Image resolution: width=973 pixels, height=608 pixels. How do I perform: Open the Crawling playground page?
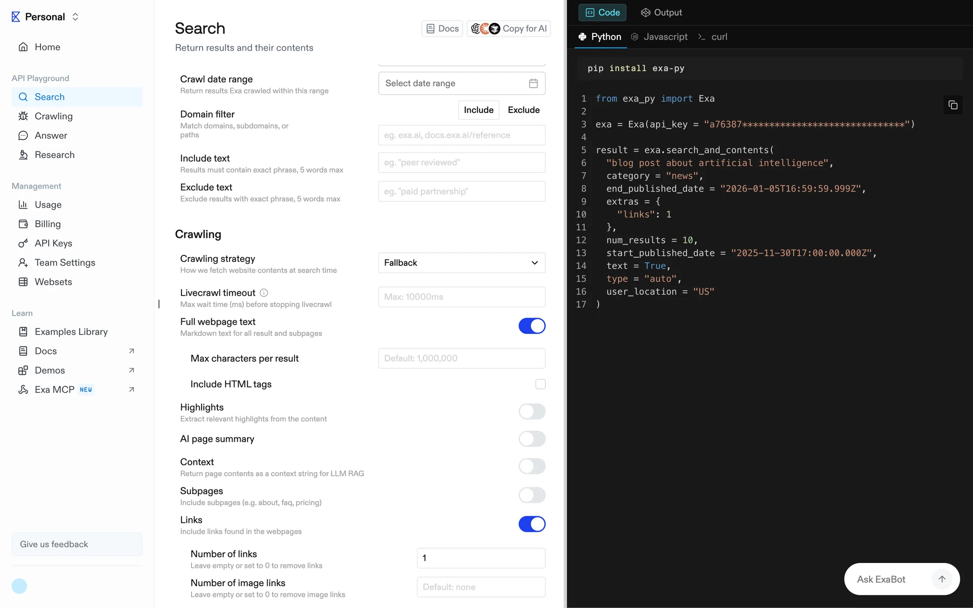pyautogui.click(x=54, y=116)
